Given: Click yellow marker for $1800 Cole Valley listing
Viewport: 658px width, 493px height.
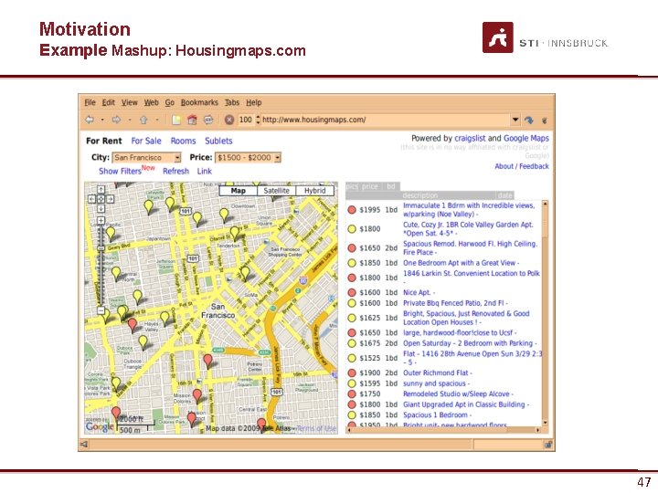Looking at the screenshot, I should pos(352,229).
